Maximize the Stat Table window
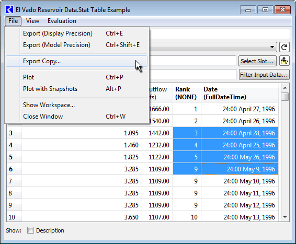Screen dimensions: 296x244 265,10
